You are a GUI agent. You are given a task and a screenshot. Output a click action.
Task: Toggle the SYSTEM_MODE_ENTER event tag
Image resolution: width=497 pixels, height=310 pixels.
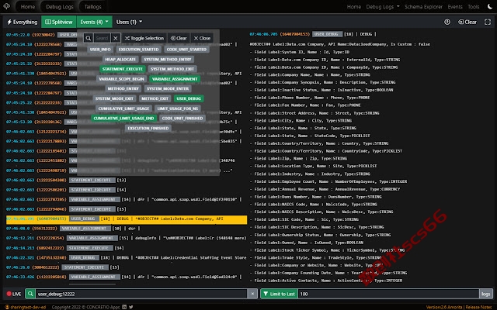tap(168, 88)
